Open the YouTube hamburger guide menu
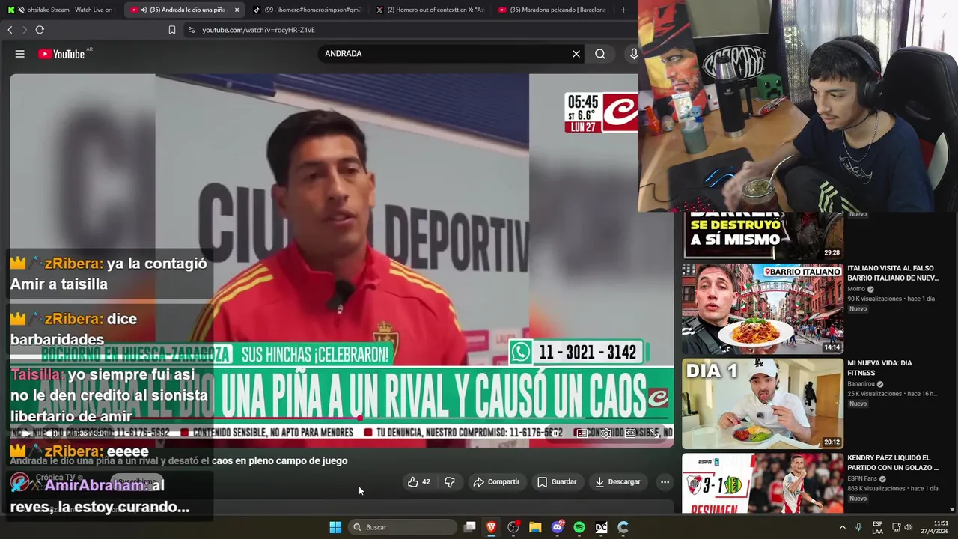This screenshot has height=539, width=958. [20, 54]
